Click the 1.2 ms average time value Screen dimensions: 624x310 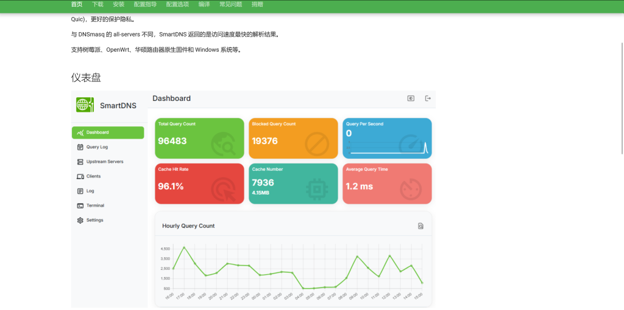359,186
